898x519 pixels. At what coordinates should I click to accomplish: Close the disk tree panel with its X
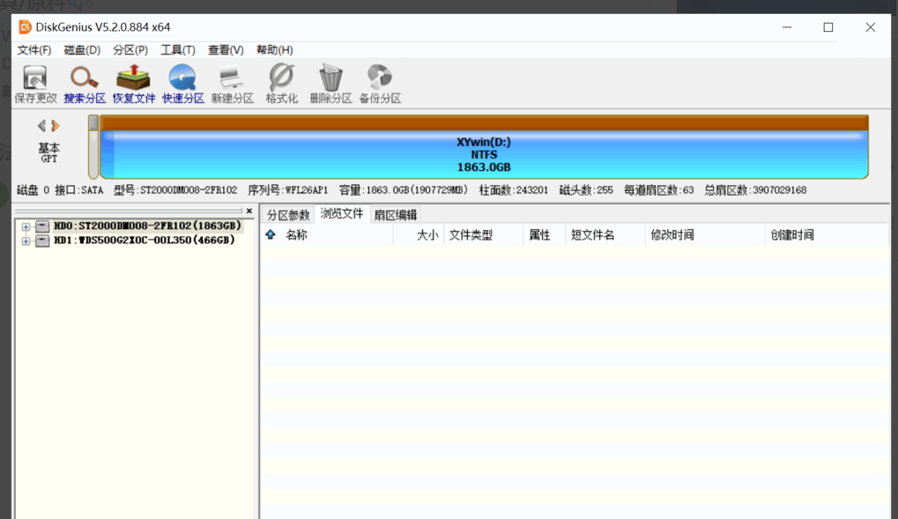(249, 211)
